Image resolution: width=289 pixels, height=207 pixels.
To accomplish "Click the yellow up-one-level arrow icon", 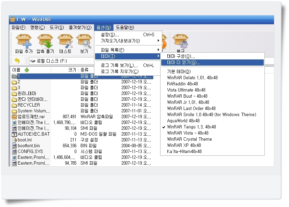I will tap(17, 60).
